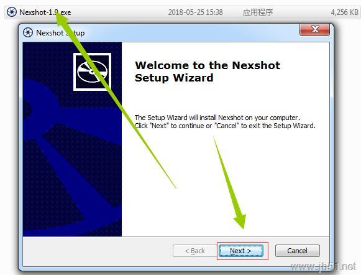Click Next to continue installation

(x=241, y=251)
